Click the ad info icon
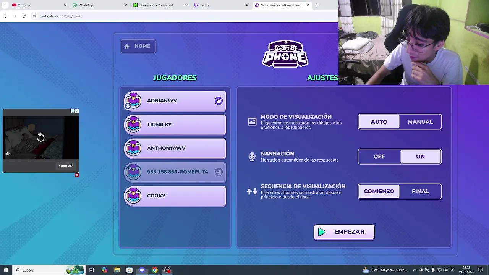489x275 pixels. tap(73, 112)
